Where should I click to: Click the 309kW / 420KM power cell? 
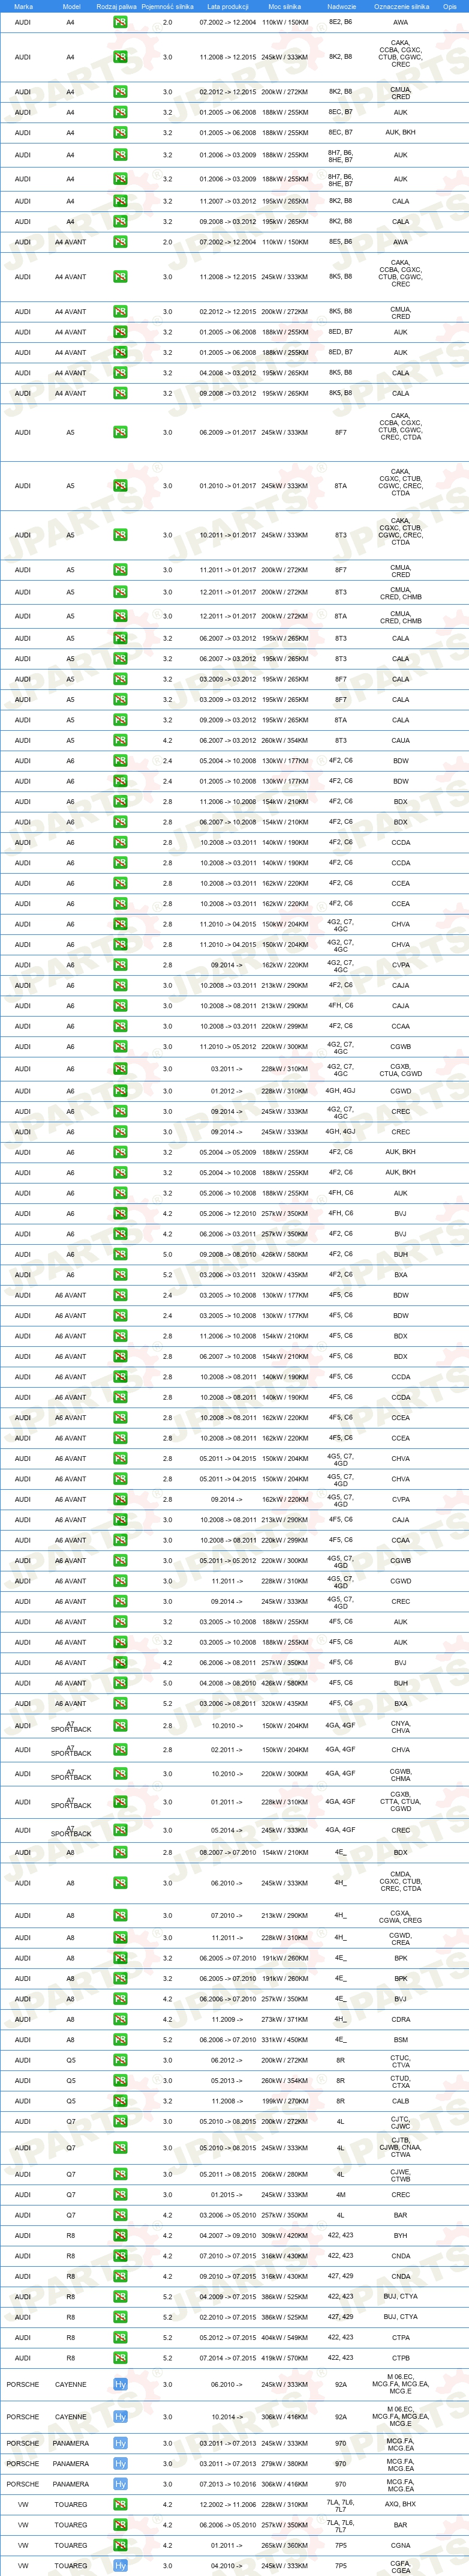[x=284, y=2236]
